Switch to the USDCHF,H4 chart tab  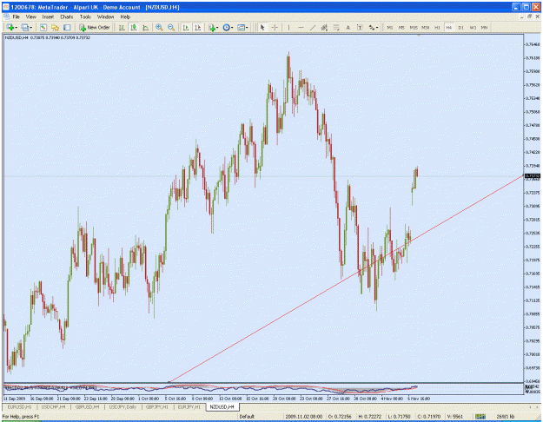coord(53,407)
